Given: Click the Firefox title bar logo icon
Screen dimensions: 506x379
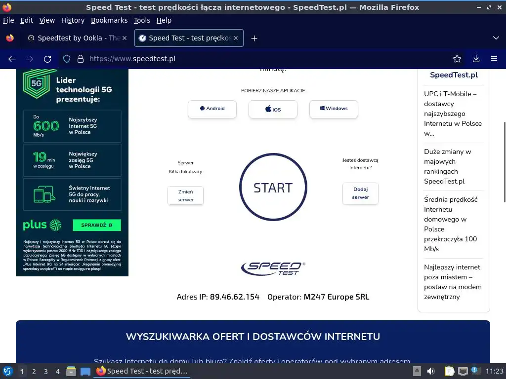Looking at the screenshot, I should coord(7,7).
